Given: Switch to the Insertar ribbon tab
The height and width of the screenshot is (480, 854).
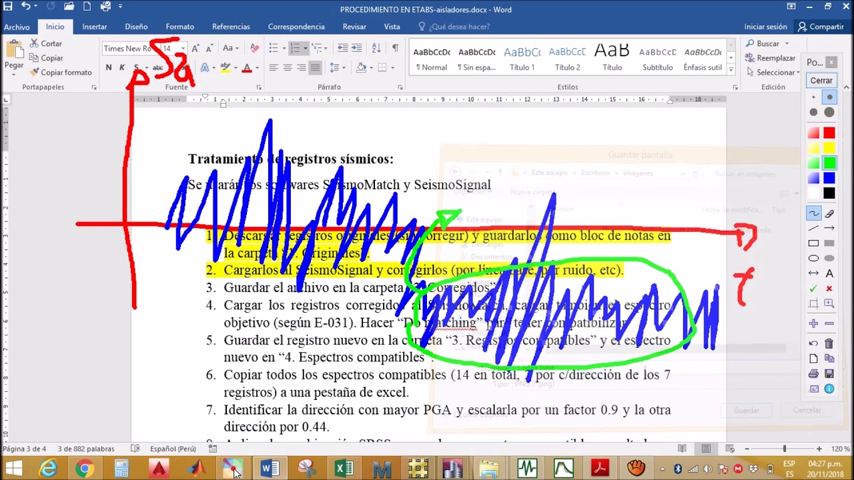Looking at the screenshot, I should pos(95,27).
